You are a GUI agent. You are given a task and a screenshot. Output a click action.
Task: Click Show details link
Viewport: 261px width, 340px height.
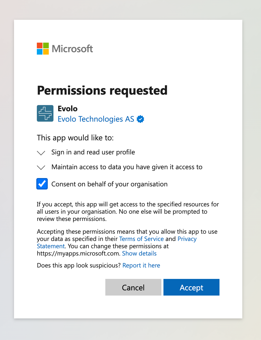point(139,253)
